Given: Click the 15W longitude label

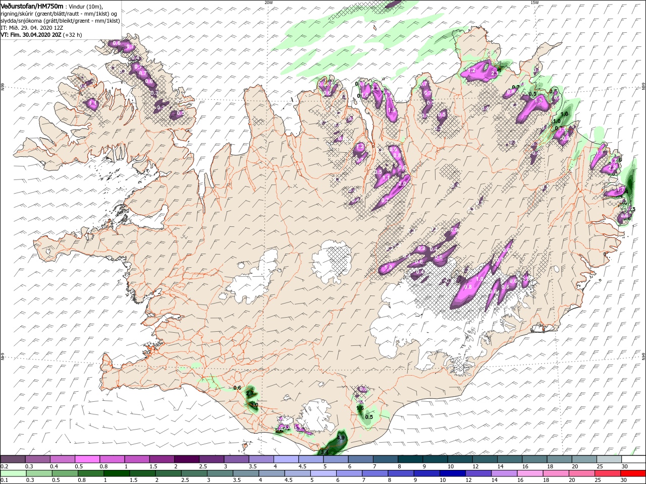Looking at the screenshot, I should [534, 3].
